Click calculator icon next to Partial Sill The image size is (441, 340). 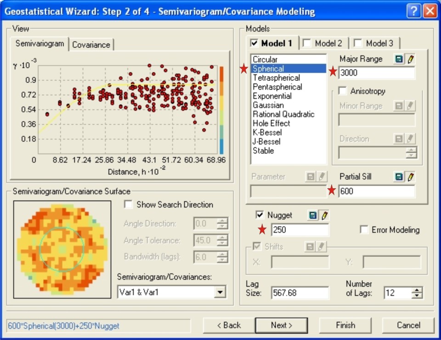(x=399, y=177)
